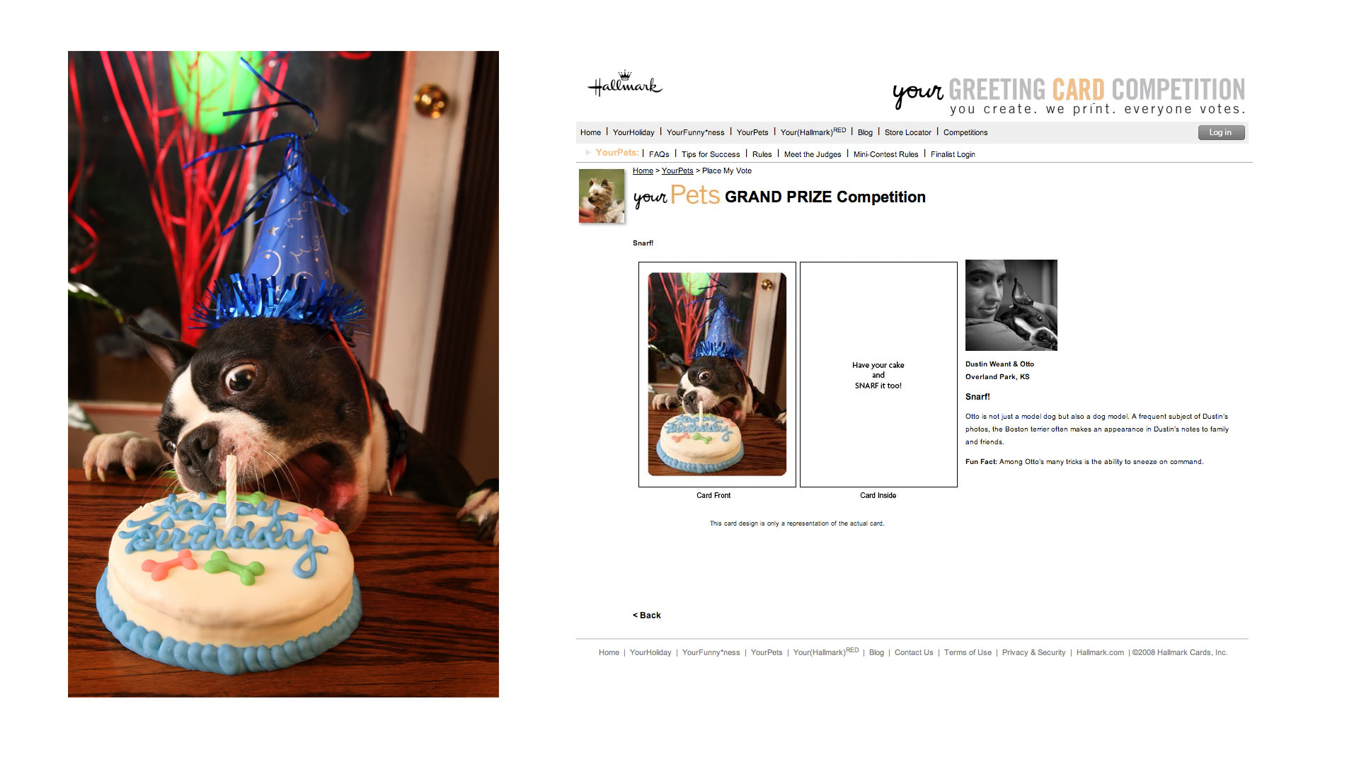
Task: Click the Finalist Login link
Action: pos(953,154)
